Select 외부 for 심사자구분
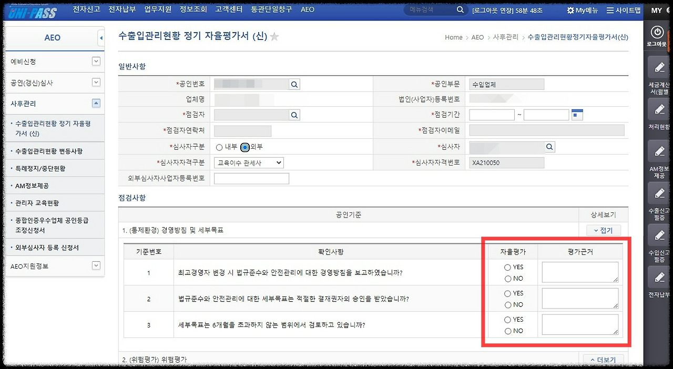Viewport: 673px width, 369px height. click(x=245, y=147)
